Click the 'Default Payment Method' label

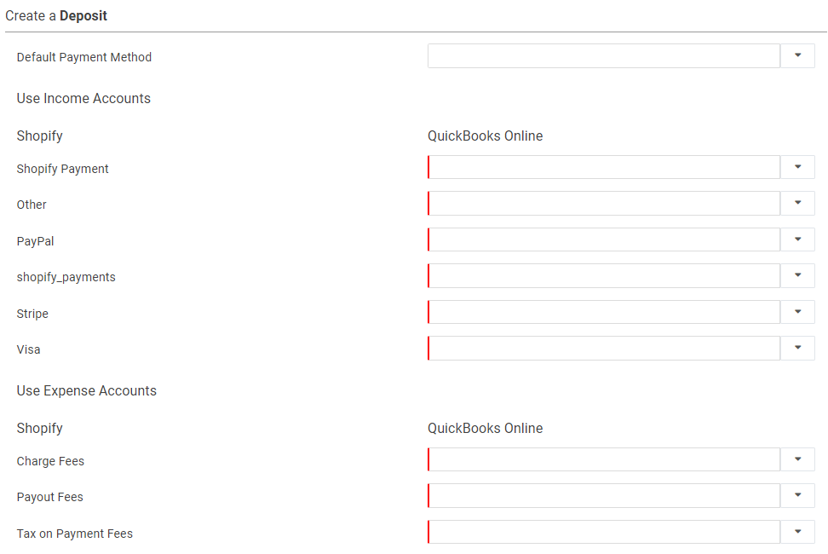[x=84, y=57]
